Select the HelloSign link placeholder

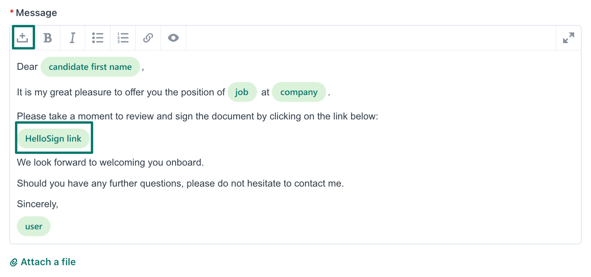(53, 138)
